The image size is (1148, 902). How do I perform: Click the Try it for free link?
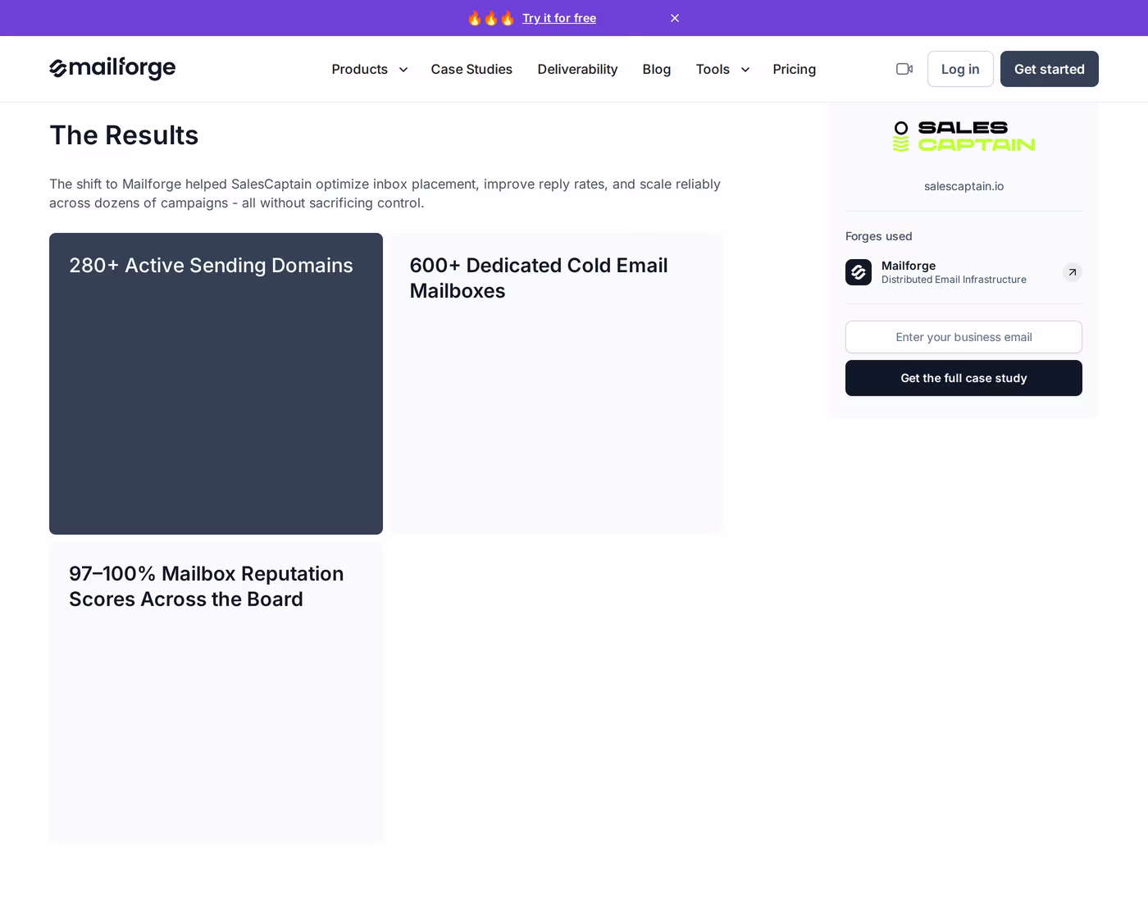(x=559, y=18)
